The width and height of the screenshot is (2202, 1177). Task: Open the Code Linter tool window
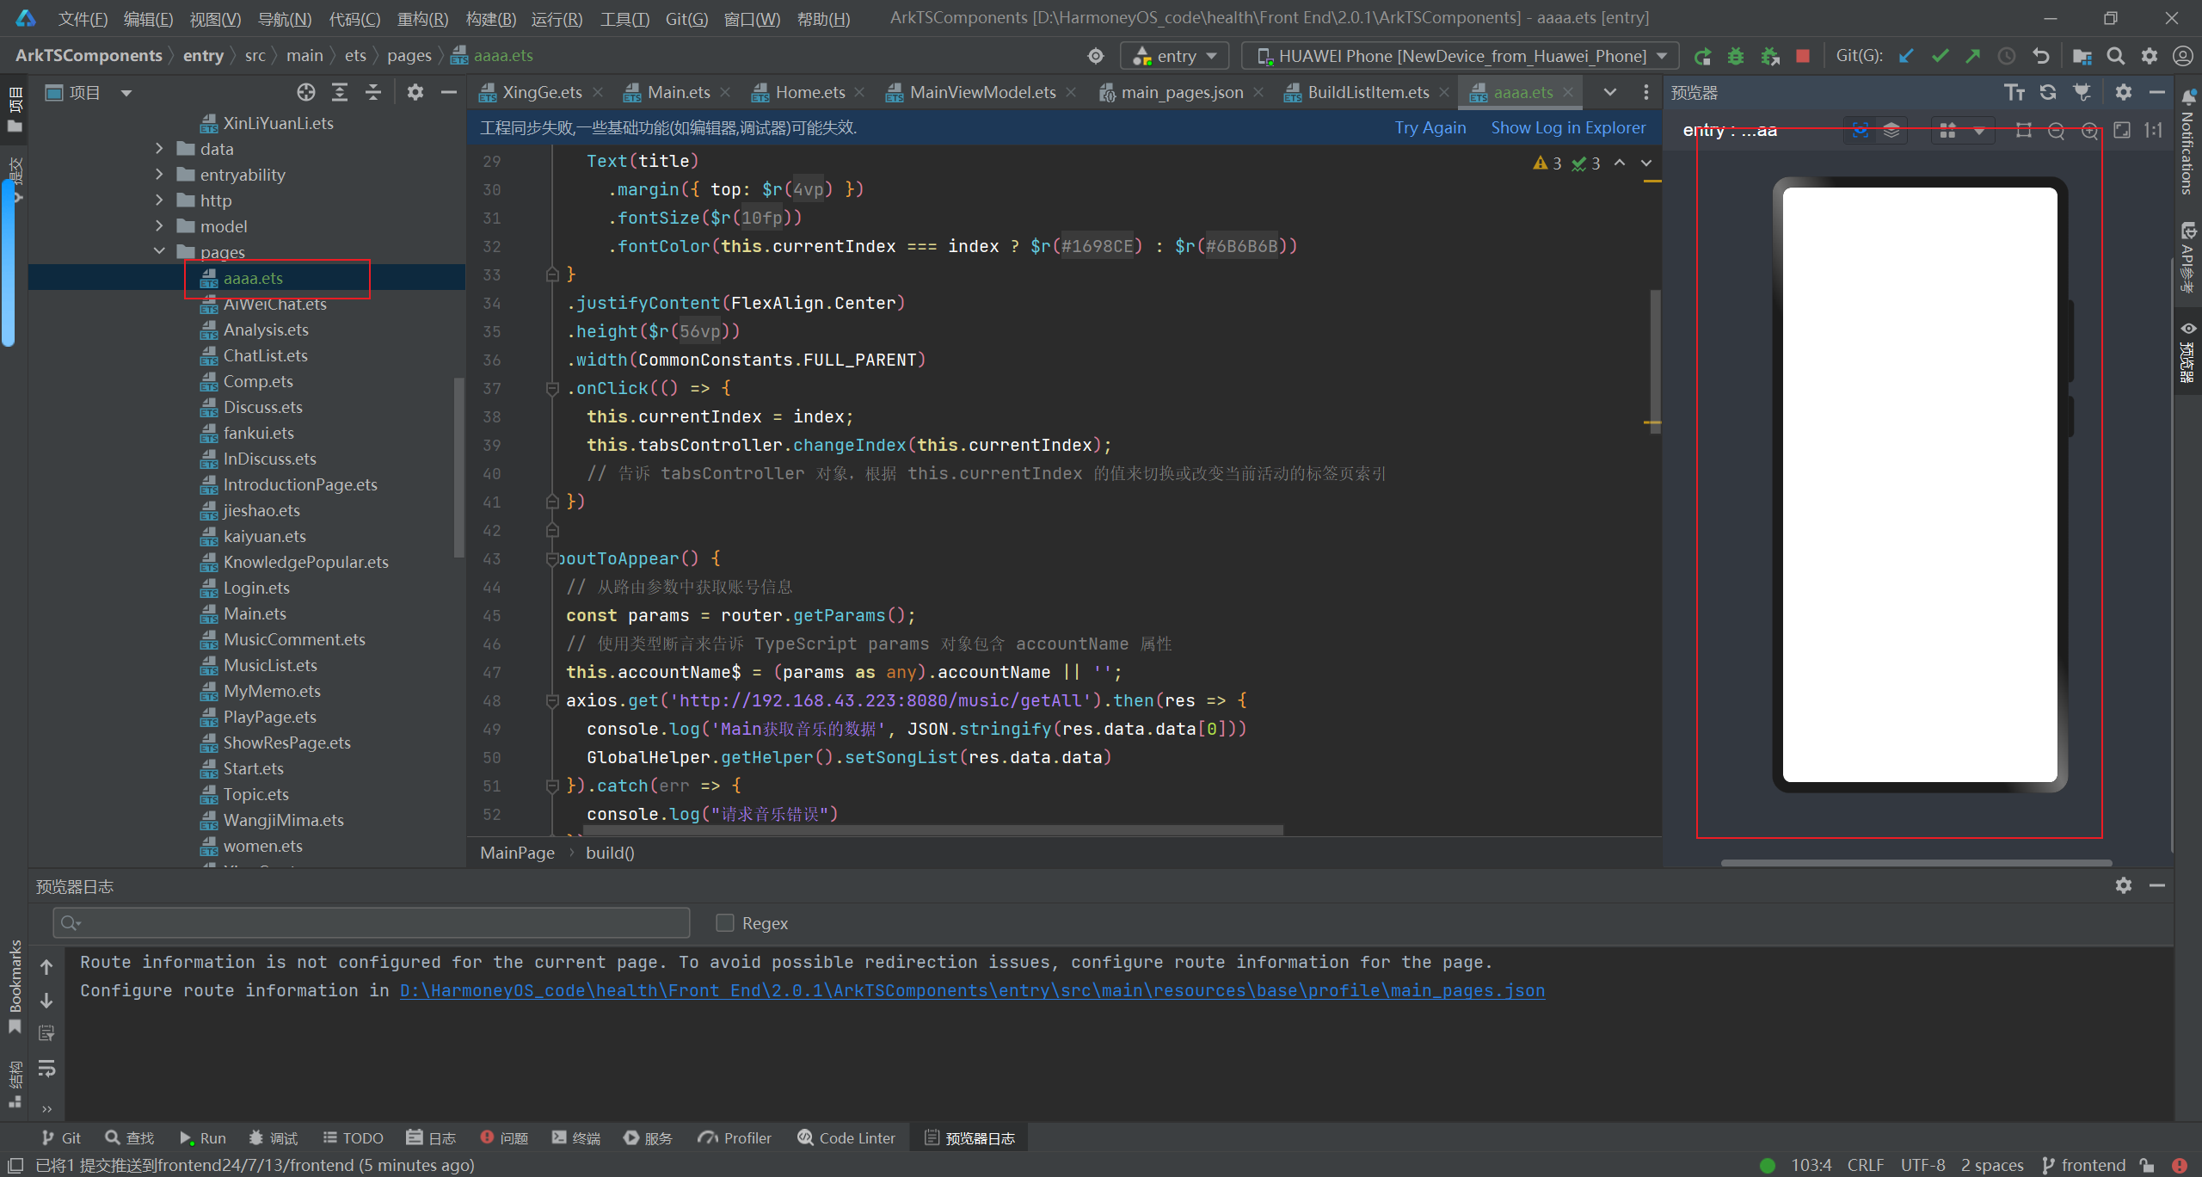click(x=846, y=1137)
